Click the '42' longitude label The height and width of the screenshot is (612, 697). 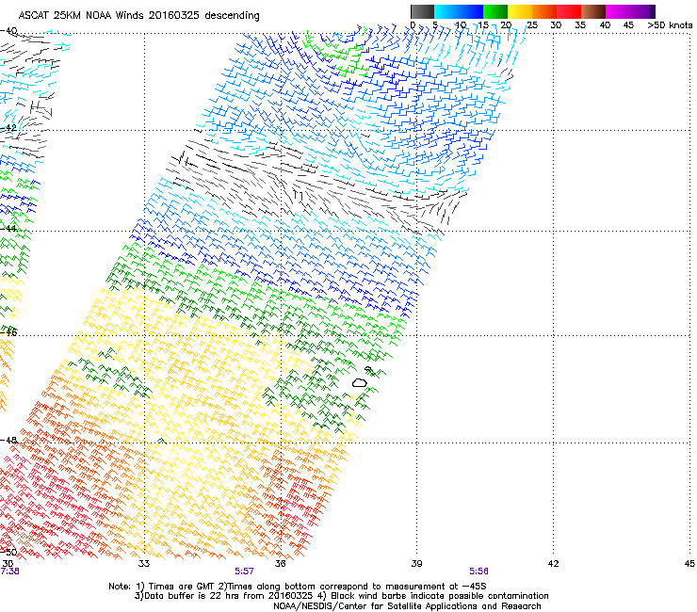click(553, 564)
